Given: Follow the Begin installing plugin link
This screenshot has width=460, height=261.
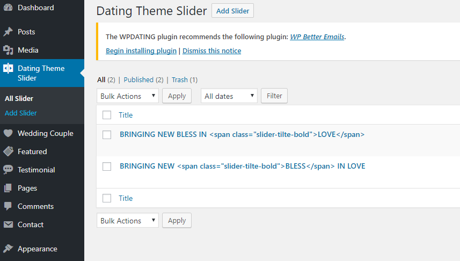Looking at the screenshot, I should pyautogui.click(x=141, y=51).
